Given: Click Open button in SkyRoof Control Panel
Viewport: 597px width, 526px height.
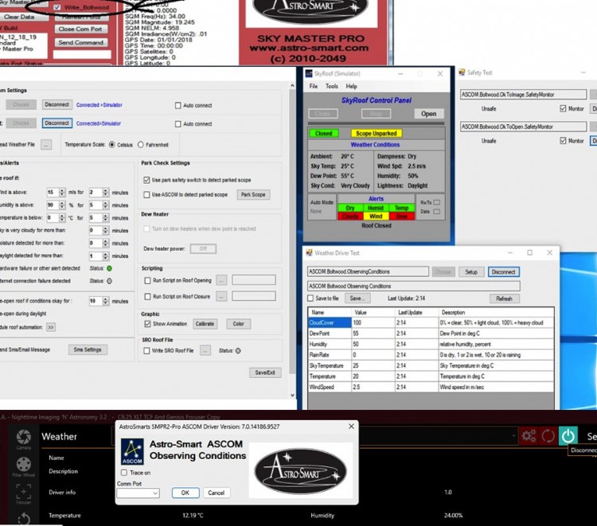Looking at the screenshot, I should [x=429, y=114].
